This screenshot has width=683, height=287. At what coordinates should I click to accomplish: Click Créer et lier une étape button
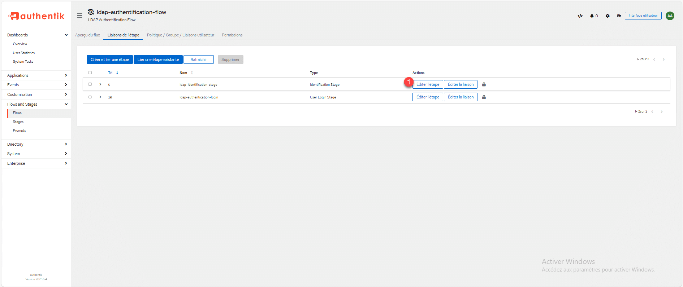[x=109, y=59]
